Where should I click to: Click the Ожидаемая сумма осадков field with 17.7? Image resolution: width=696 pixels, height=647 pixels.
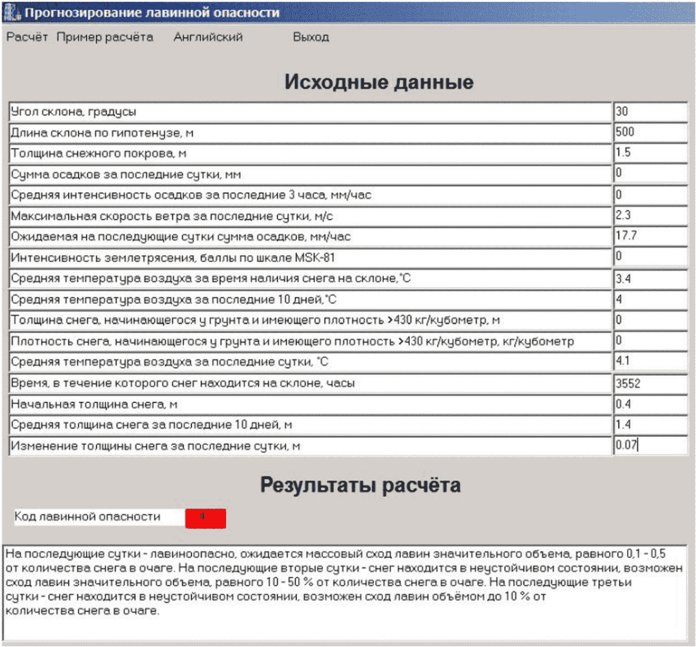(650, 236)
